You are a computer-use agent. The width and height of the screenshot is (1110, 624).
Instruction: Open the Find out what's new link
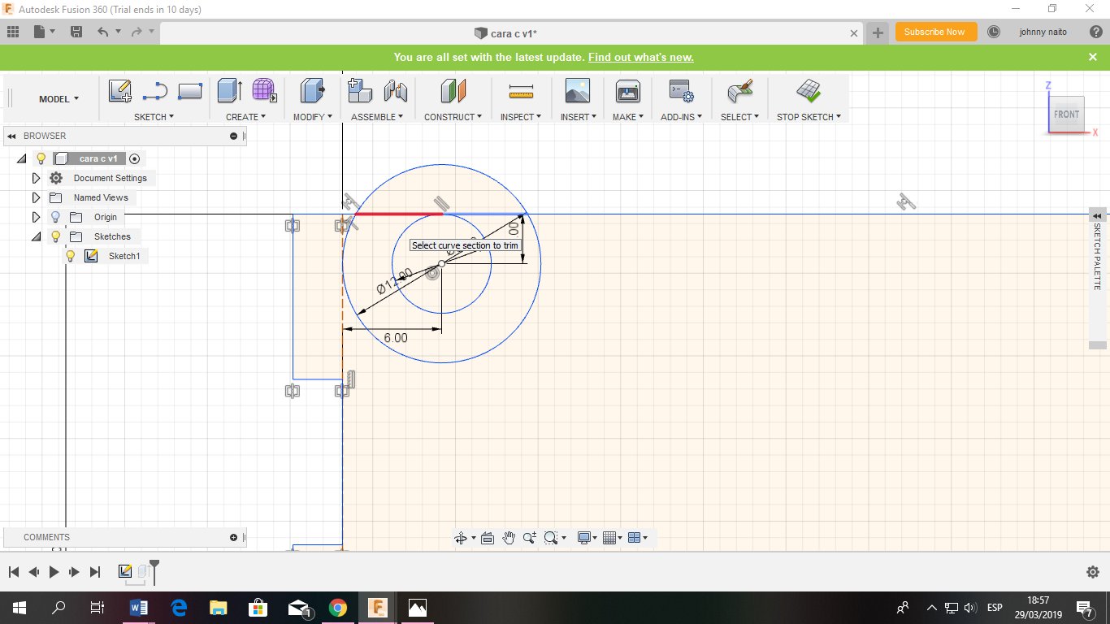641,58
